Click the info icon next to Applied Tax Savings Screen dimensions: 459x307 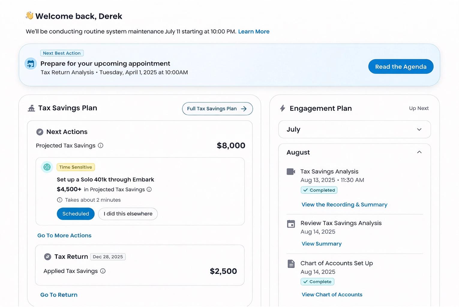click(103, 271)
